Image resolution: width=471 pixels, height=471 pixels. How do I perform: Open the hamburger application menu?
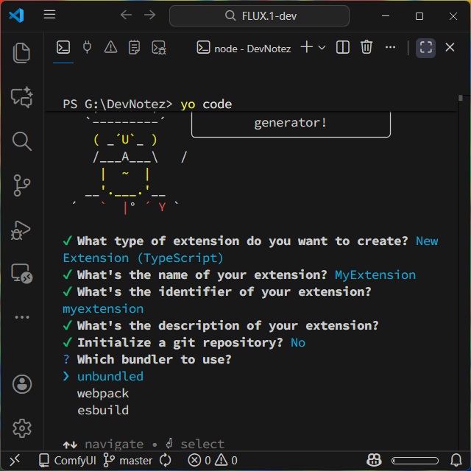tap(49, 15)
